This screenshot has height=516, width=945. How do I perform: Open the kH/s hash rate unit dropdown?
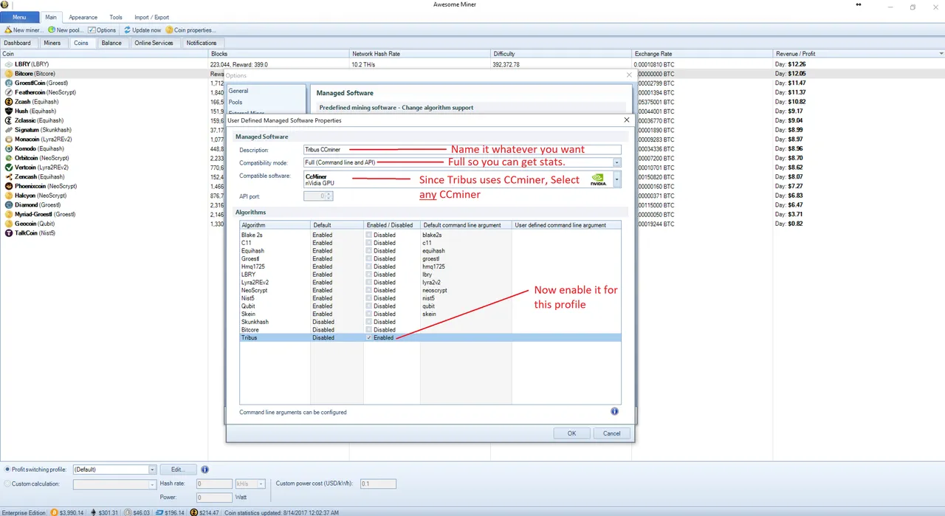261,484
